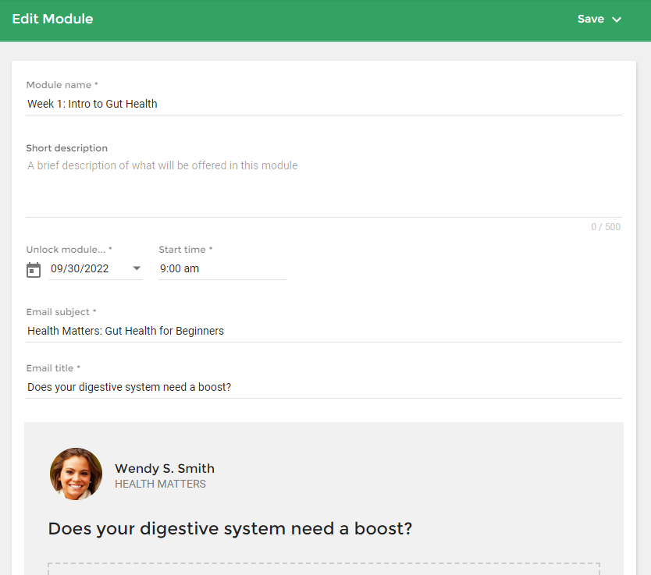This screenshot has width=651, height=575.
Task: Click the 09/30/2022 date value
Action: 80,269
